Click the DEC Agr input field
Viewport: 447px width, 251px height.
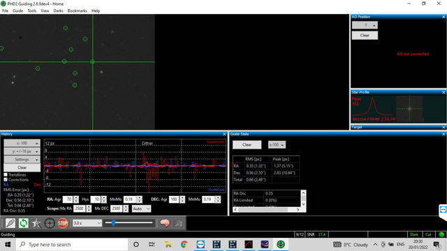pos(174,199)
